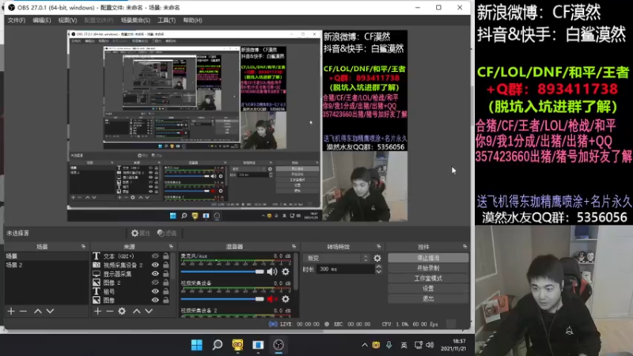Open the 场景集合(S) menu
The height and width of the screenshot is (356, 633).
[x=135, y=21]
